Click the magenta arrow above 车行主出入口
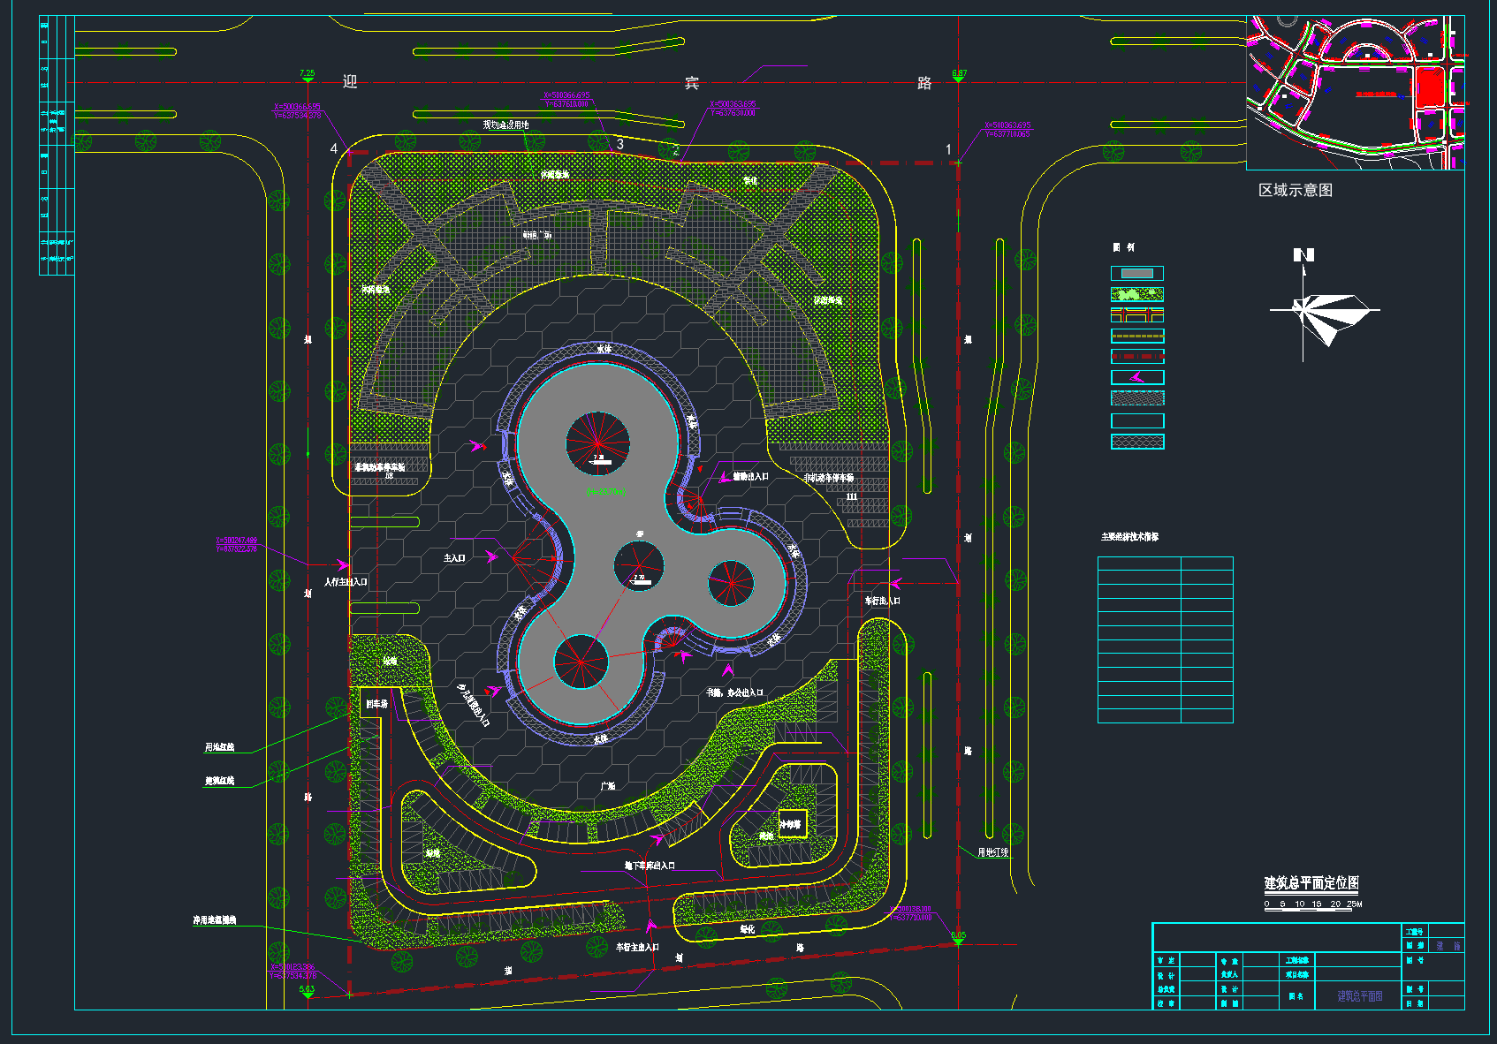1497x1044 pixels. click(651, 927)
